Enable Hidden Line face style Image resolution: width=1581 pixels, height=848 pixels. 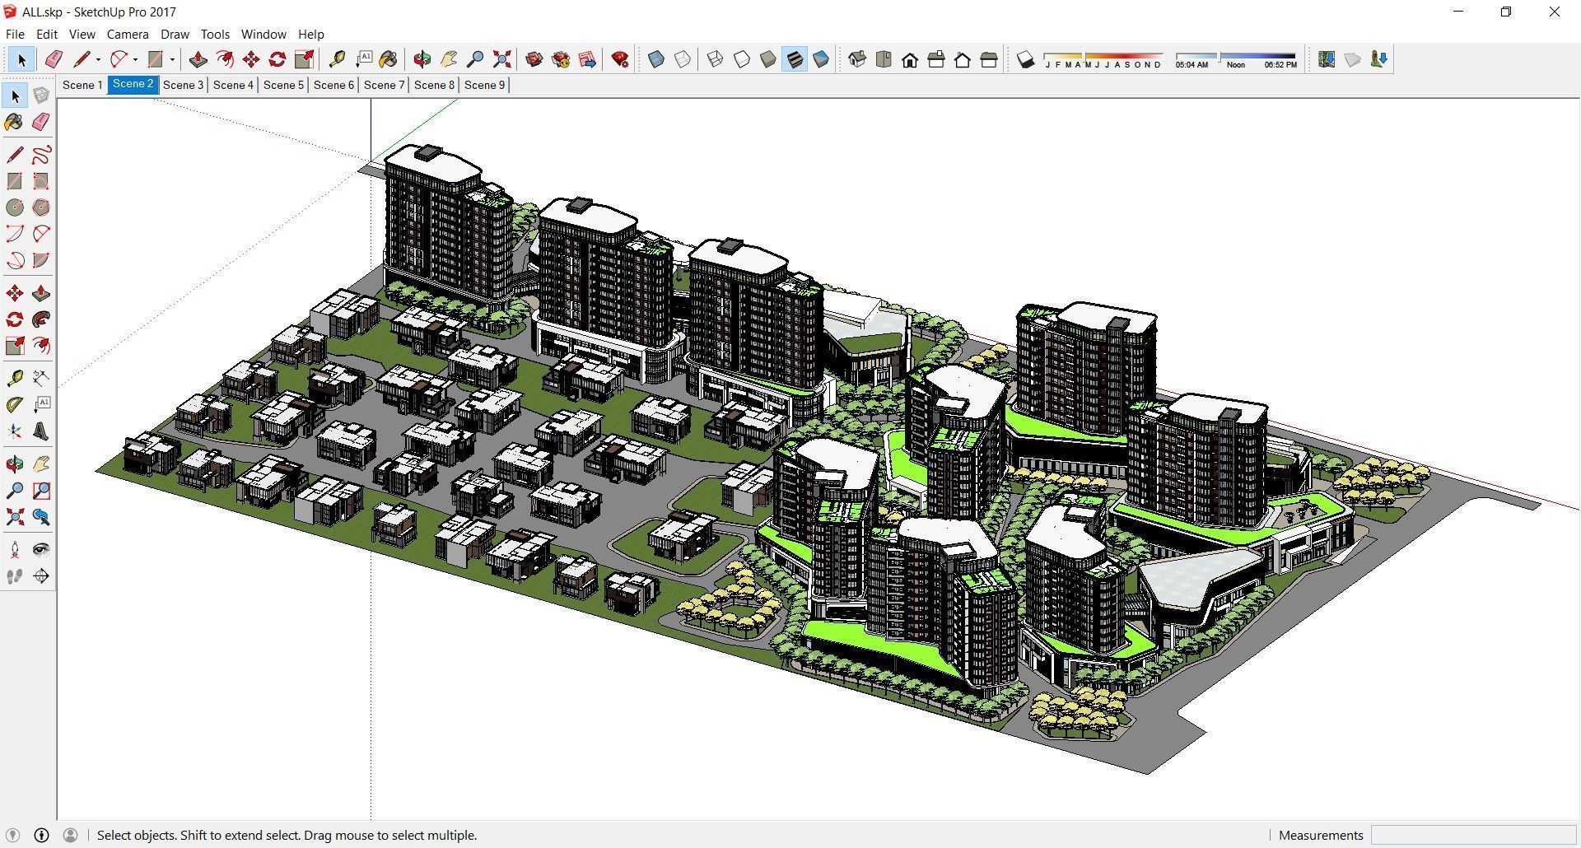742,59
